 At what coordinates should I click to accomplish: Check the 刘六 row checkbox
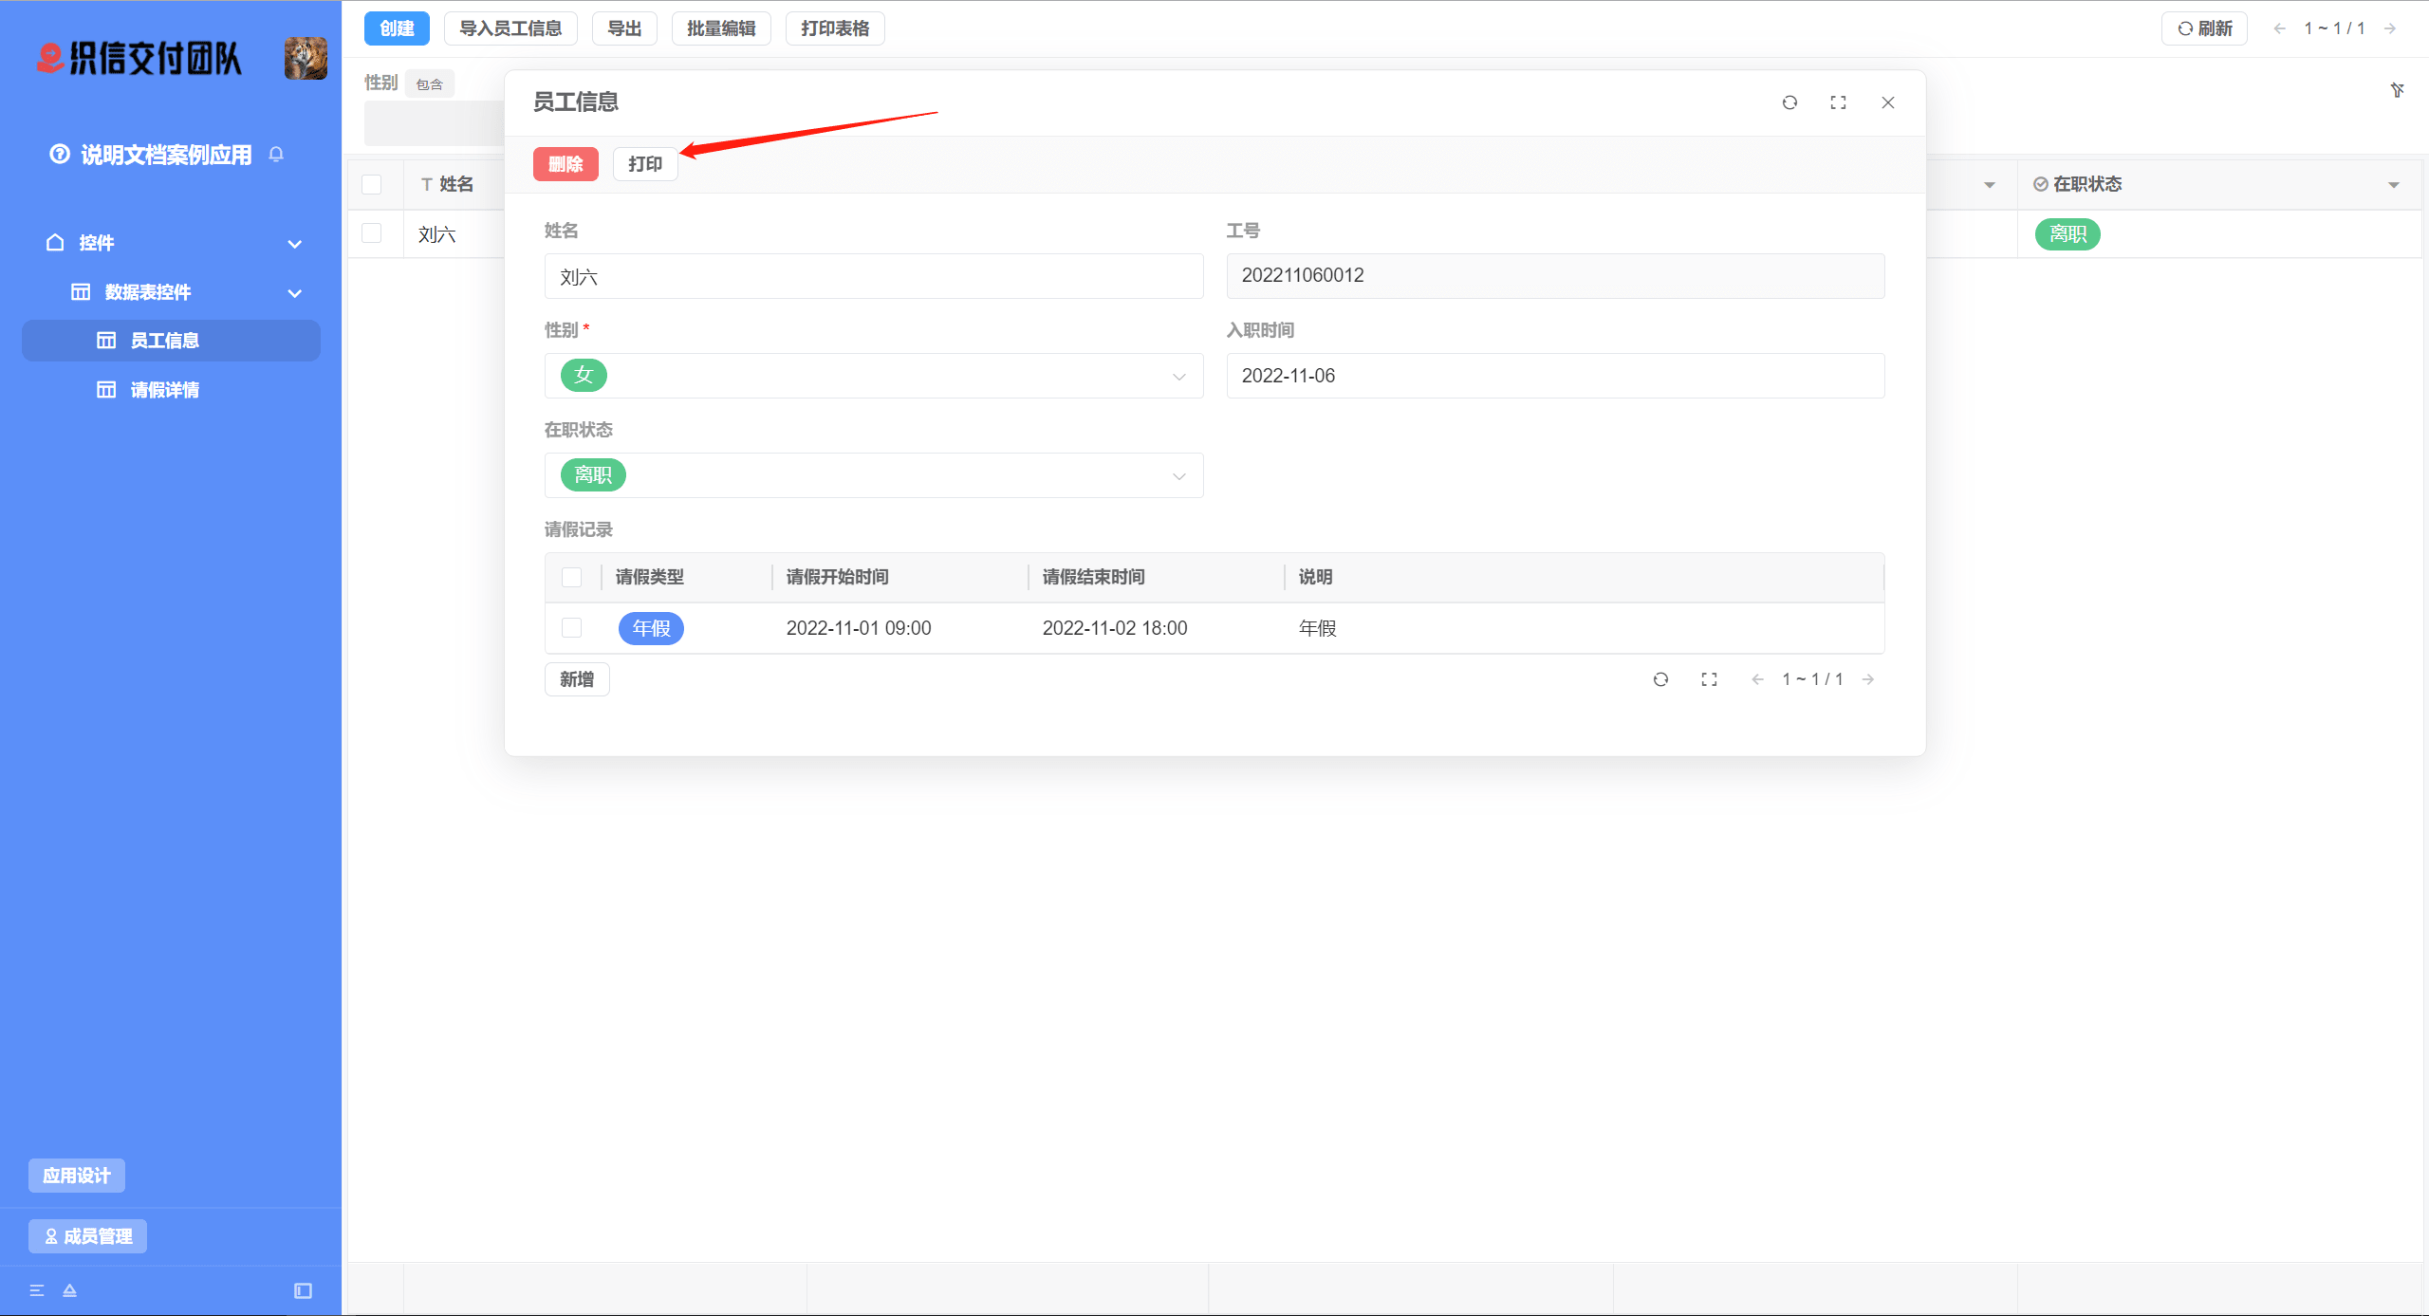(x=372, y=233)
